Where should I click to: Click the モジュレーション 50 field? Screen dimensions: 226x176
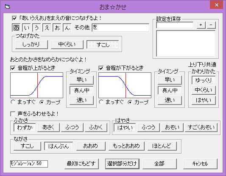point(29,164)
